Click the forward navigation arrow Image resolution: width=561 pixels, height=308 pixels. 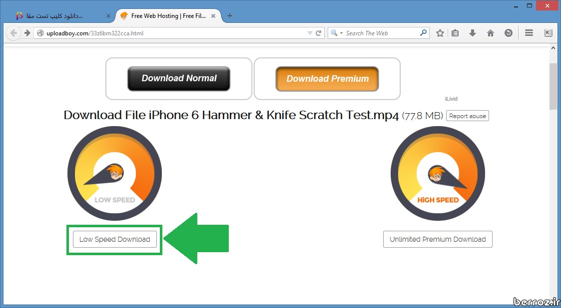(x=27, y=33)
